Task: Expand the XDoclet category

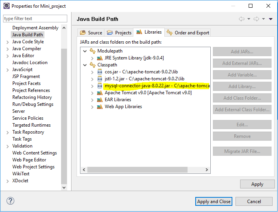Action: (7, 181)
